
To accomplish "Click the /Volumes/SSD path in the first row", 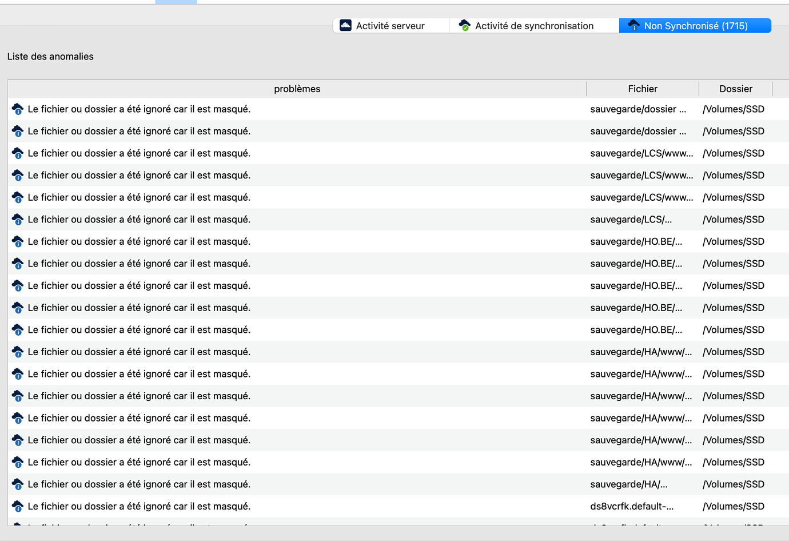I will tap(735, 109).
